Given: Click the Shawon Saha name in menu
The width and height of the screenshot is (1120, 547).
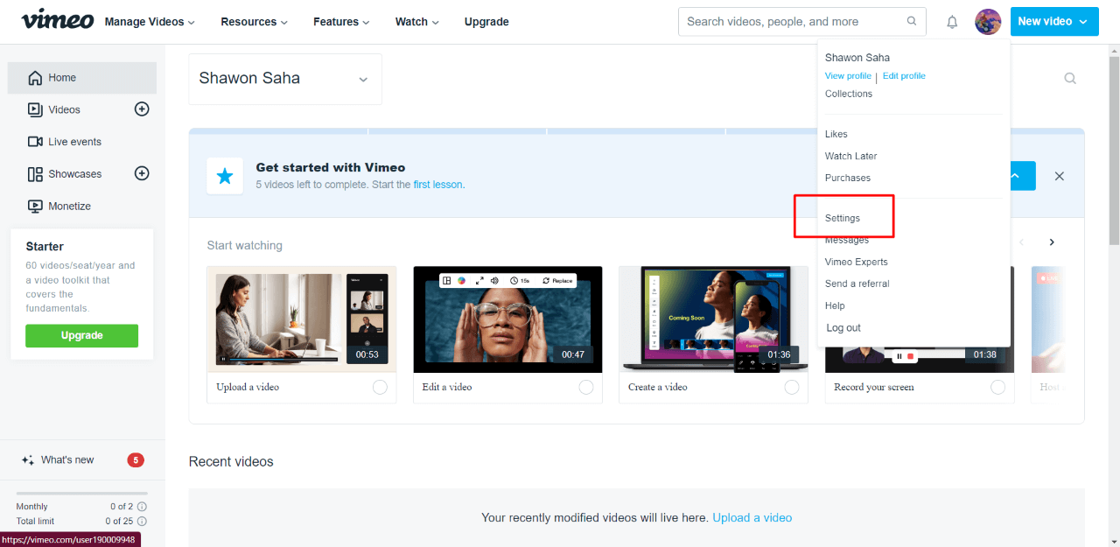Looking at the screenshot, I should pos(857,58).
